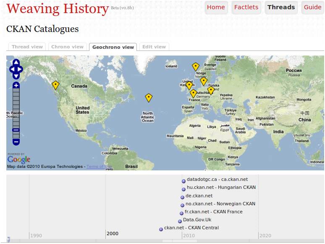325x244 pixels.
Task: Select no.ckan.net timeline event dot
Action: pyautogui.click(x=182, y=205)
